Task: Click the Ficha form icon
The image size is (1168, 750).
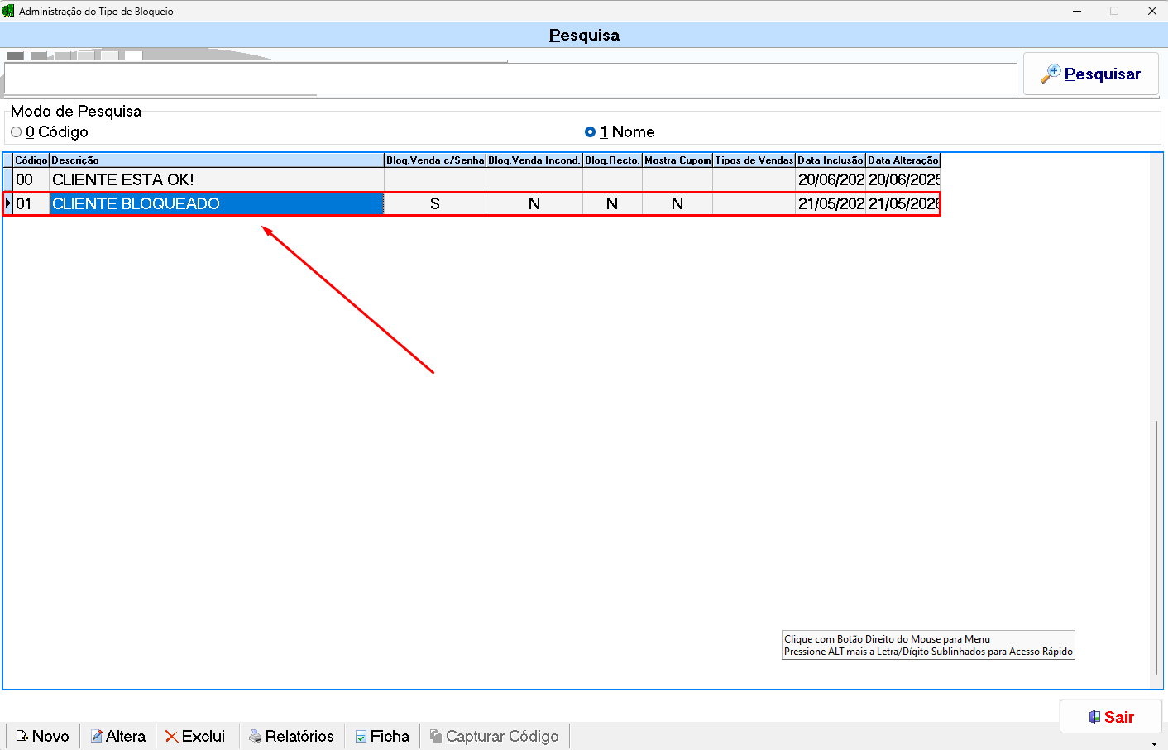Action: (361, 736)
